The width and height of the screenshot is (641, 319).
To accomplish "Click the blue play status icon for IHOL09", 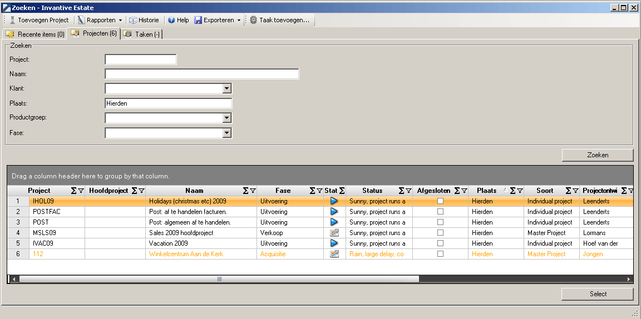I will (x=334, y=201).
